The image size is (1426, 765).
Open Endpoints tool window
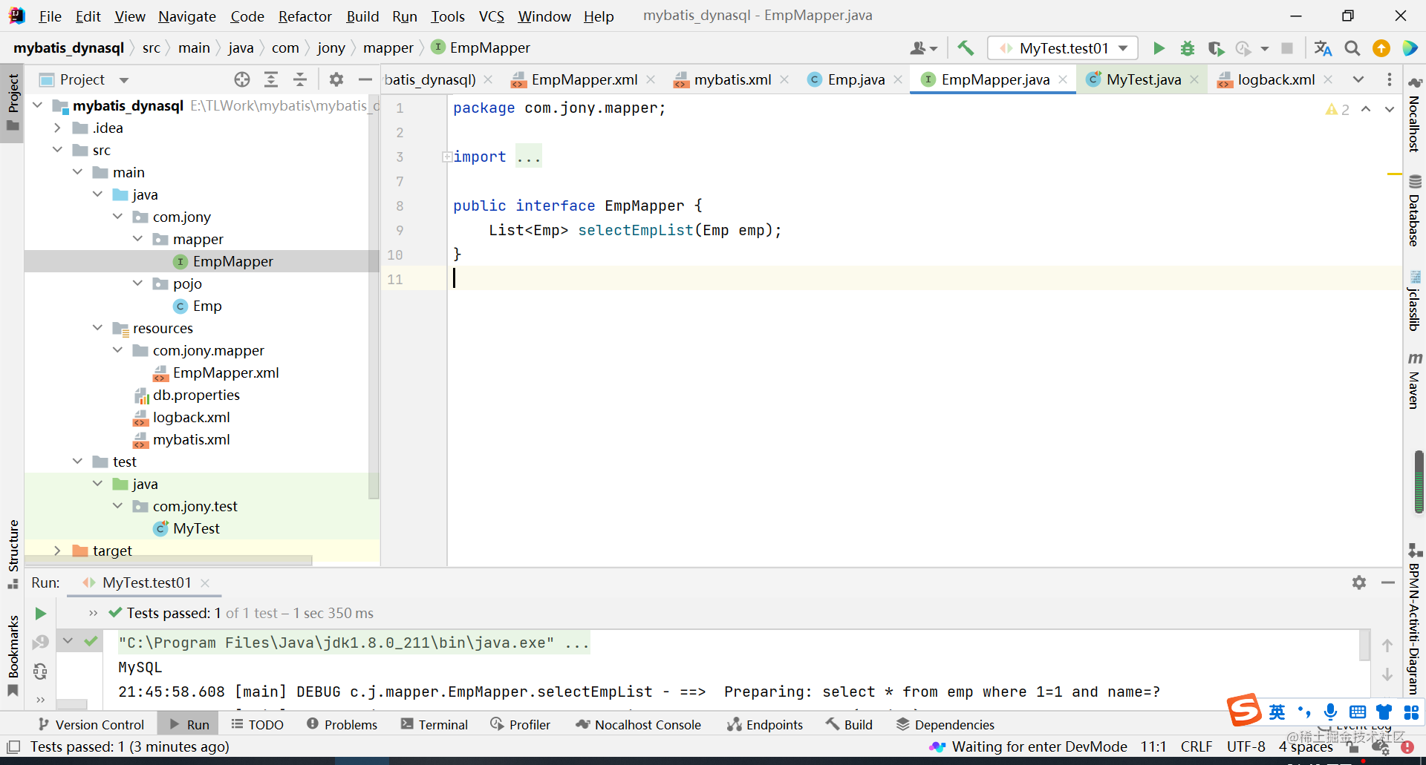tap(765, 724)
